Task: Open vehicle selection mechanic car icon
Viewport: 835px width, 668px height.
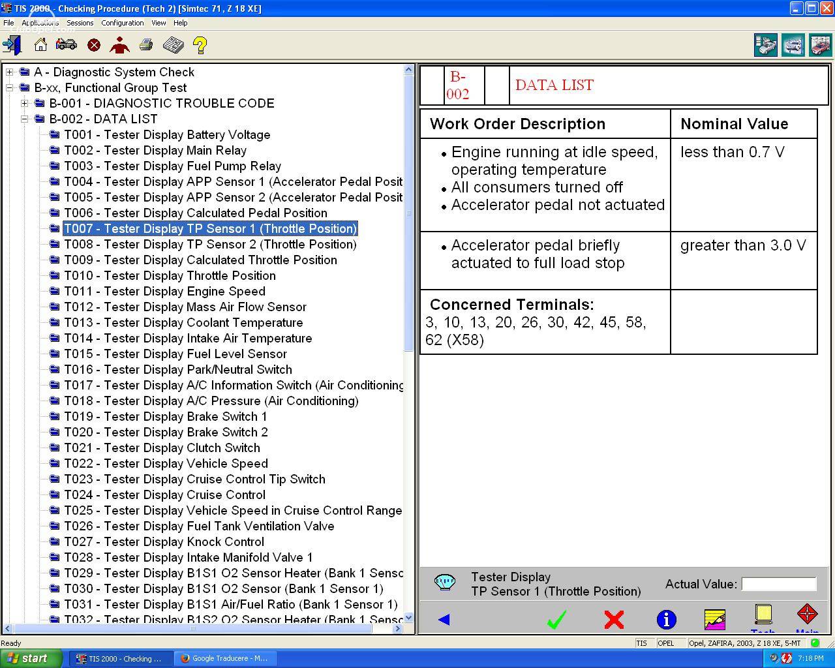Action: [66, 45]
